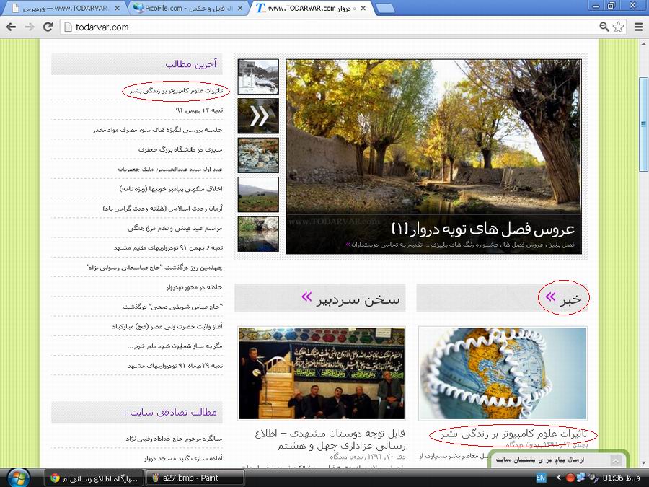Select the slider thumbnail with double arrows
This screenshot has width=649, height=487.
(258, 116)
